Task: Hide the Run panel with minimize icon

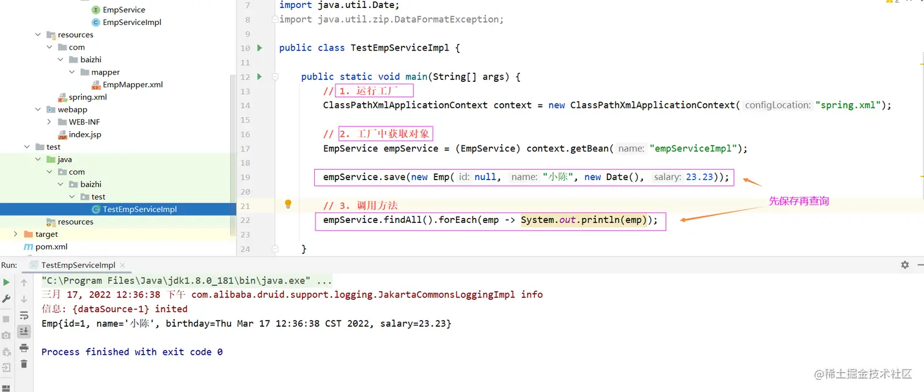Action: pyautogui.click(x=920, y=265)
